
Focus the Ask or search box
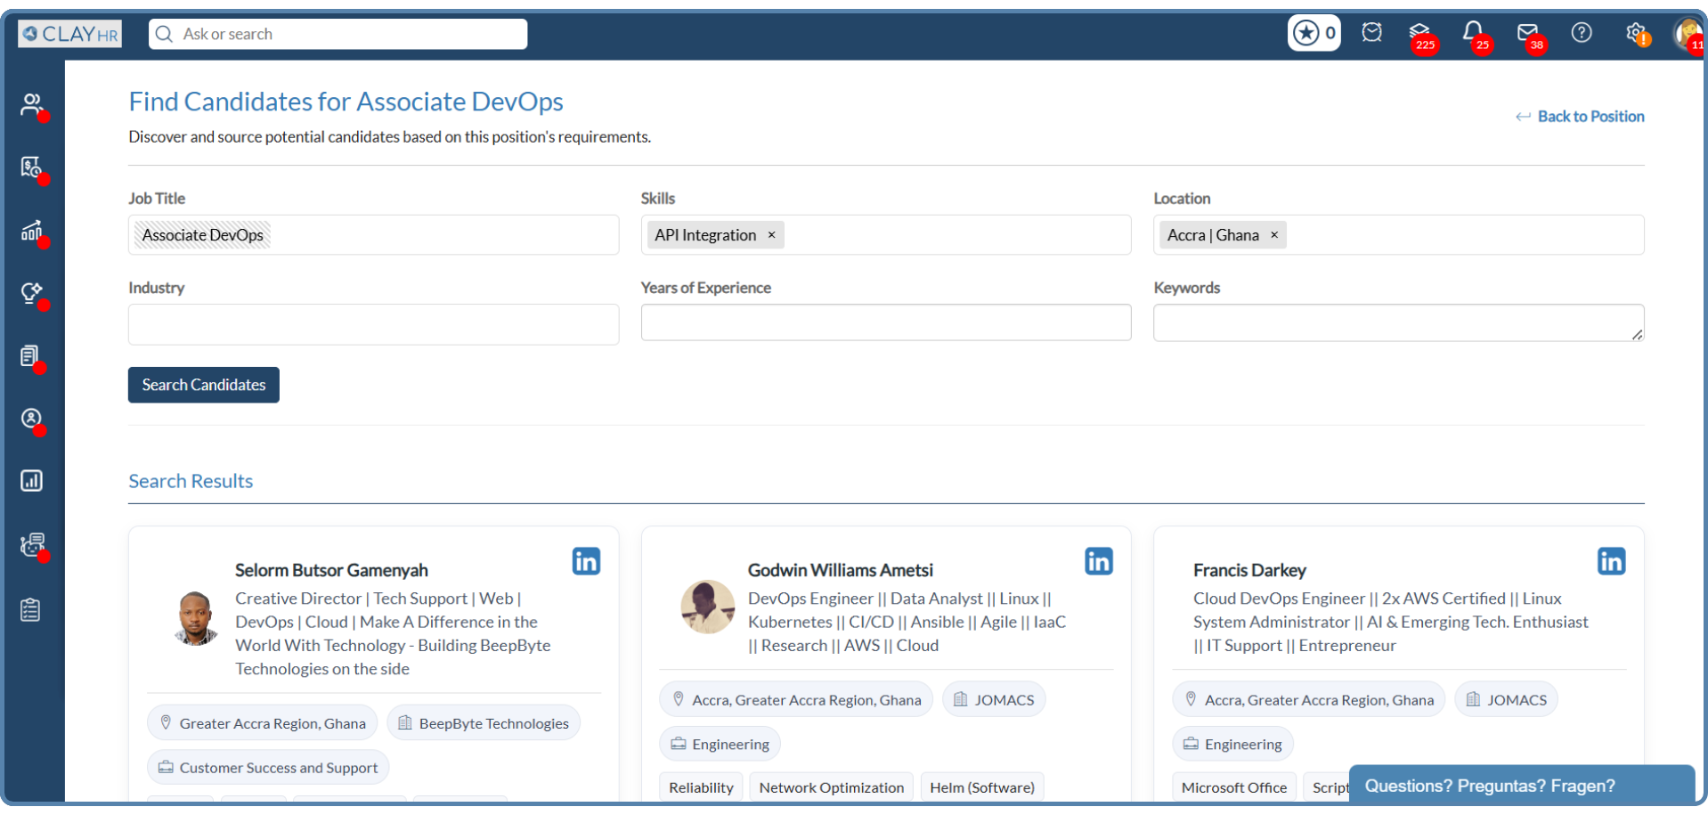(338, 34)
